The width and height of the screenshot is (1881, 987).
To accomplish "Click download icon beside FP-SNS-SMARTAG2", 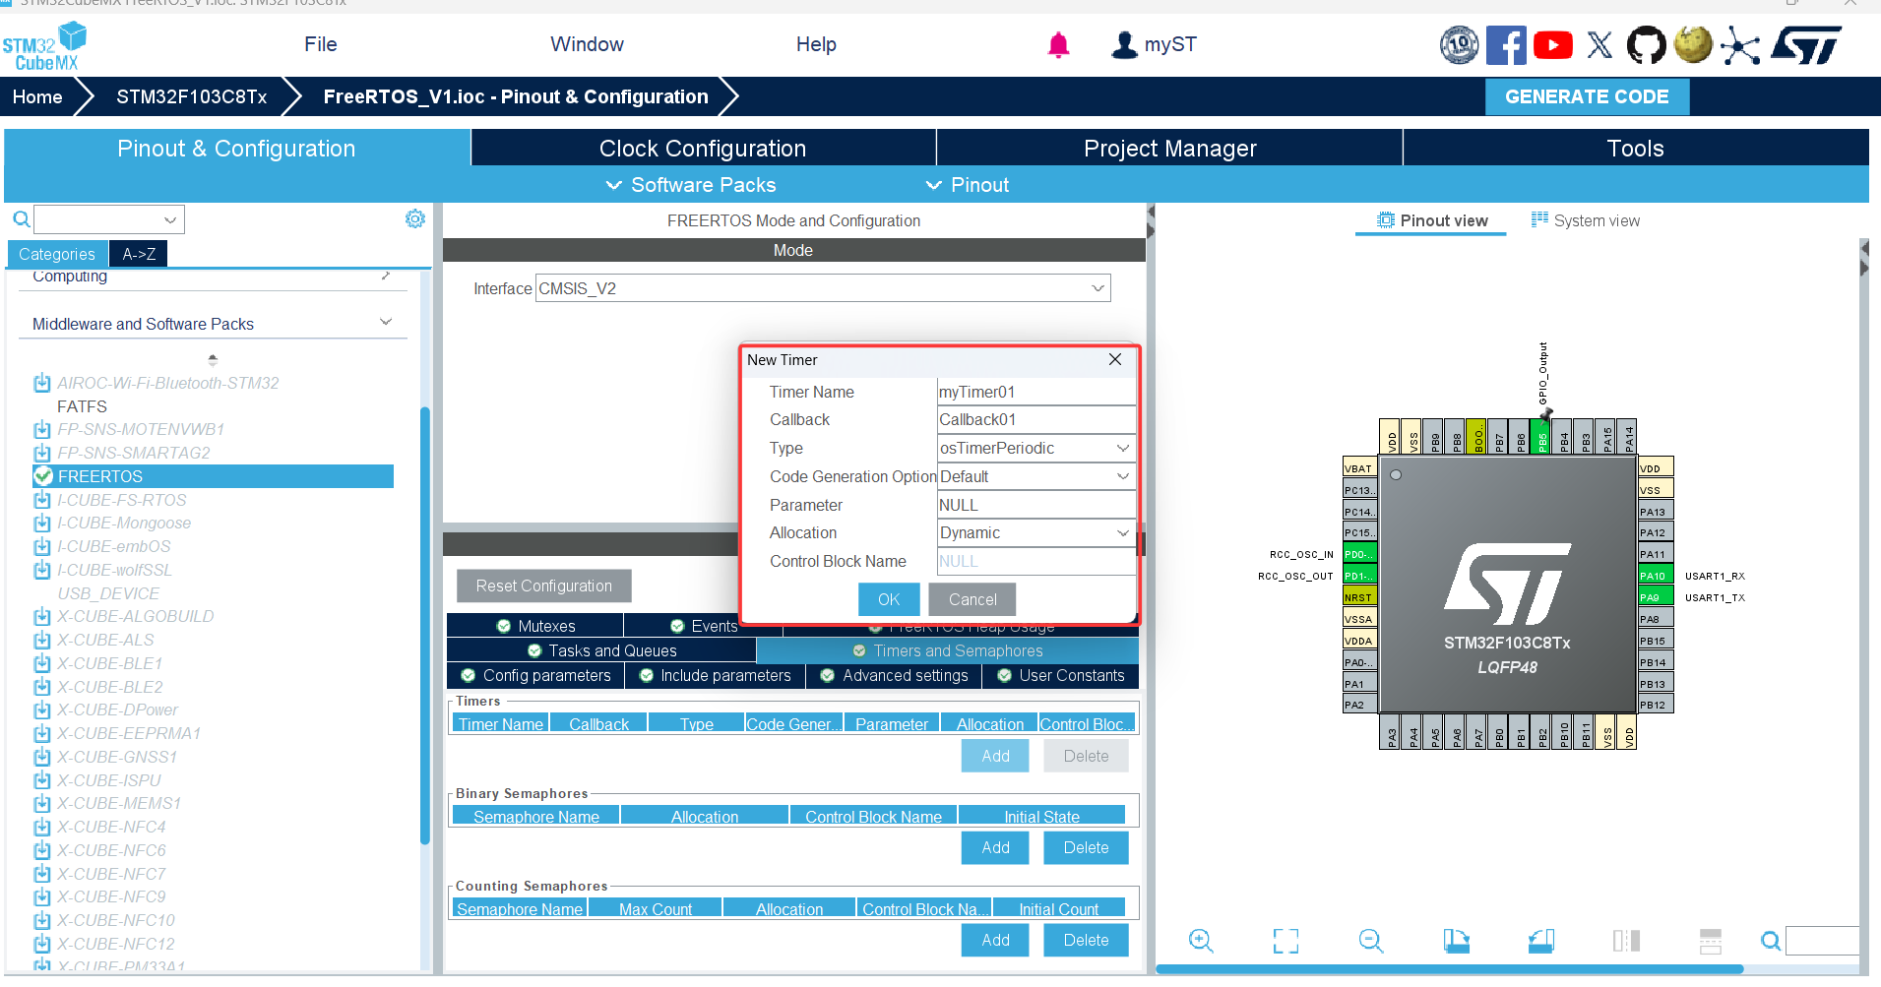I will pos(42,453).
